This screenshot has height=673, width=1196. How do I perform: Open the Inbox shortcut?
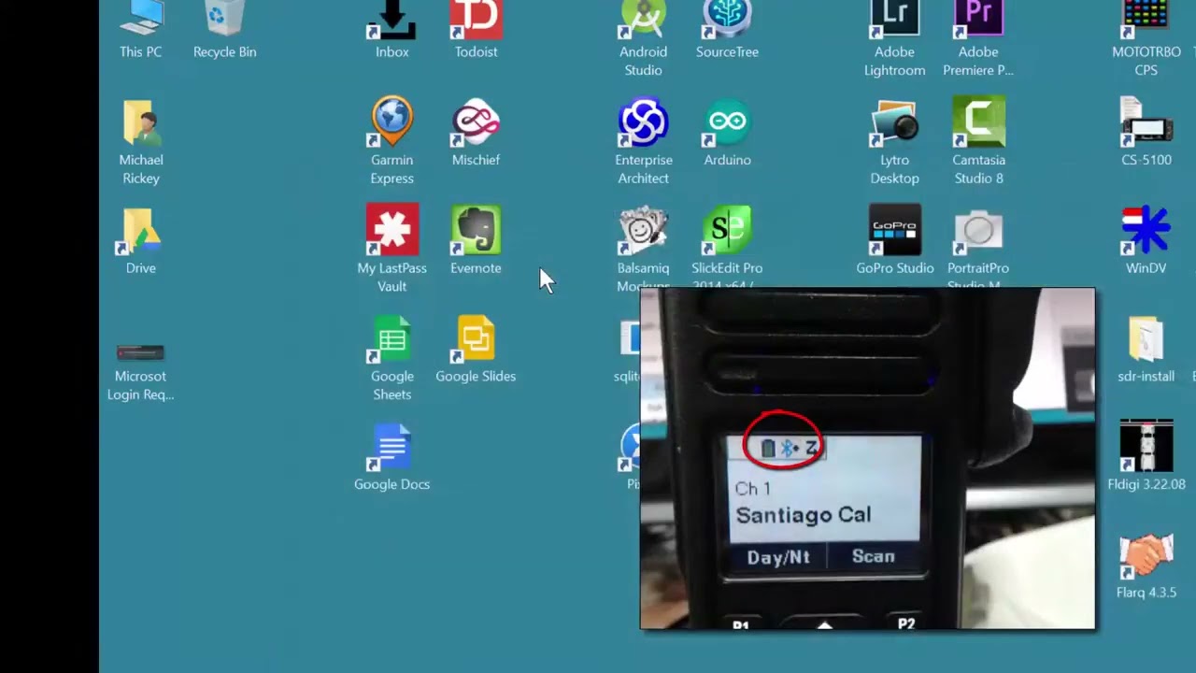[x=392, y=30]
